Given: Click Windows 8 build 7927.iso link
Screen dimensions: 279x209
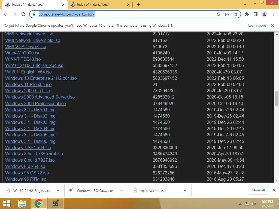Looking at the screenshot, I should (30, 160).
